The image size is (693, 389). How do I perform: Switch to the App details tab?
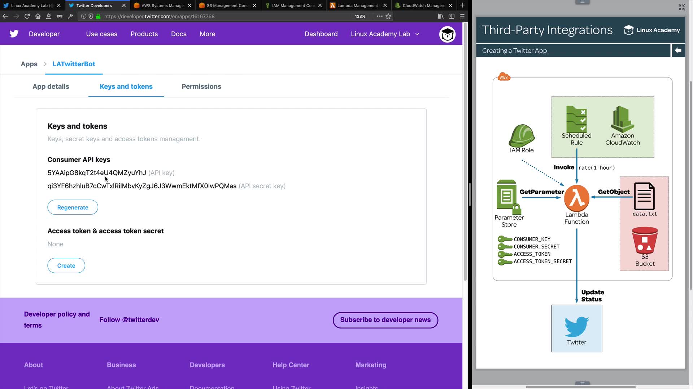tap(51, 86)
